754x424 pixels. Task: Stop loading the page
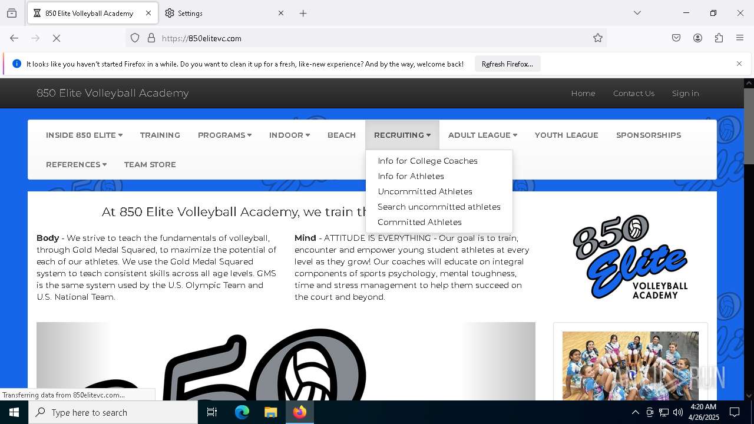[x=57, y=38]
